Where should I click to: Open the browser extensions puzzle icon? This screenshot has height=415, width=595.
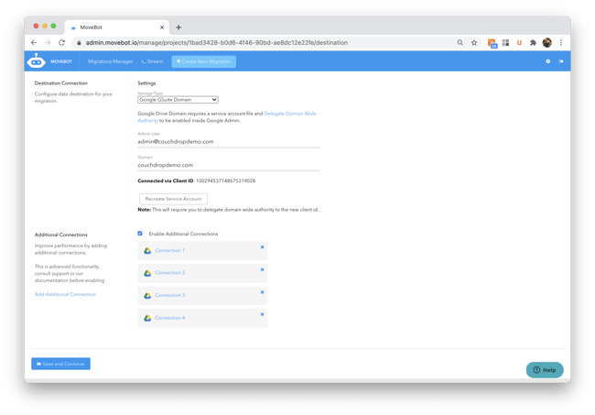[533, 42]
